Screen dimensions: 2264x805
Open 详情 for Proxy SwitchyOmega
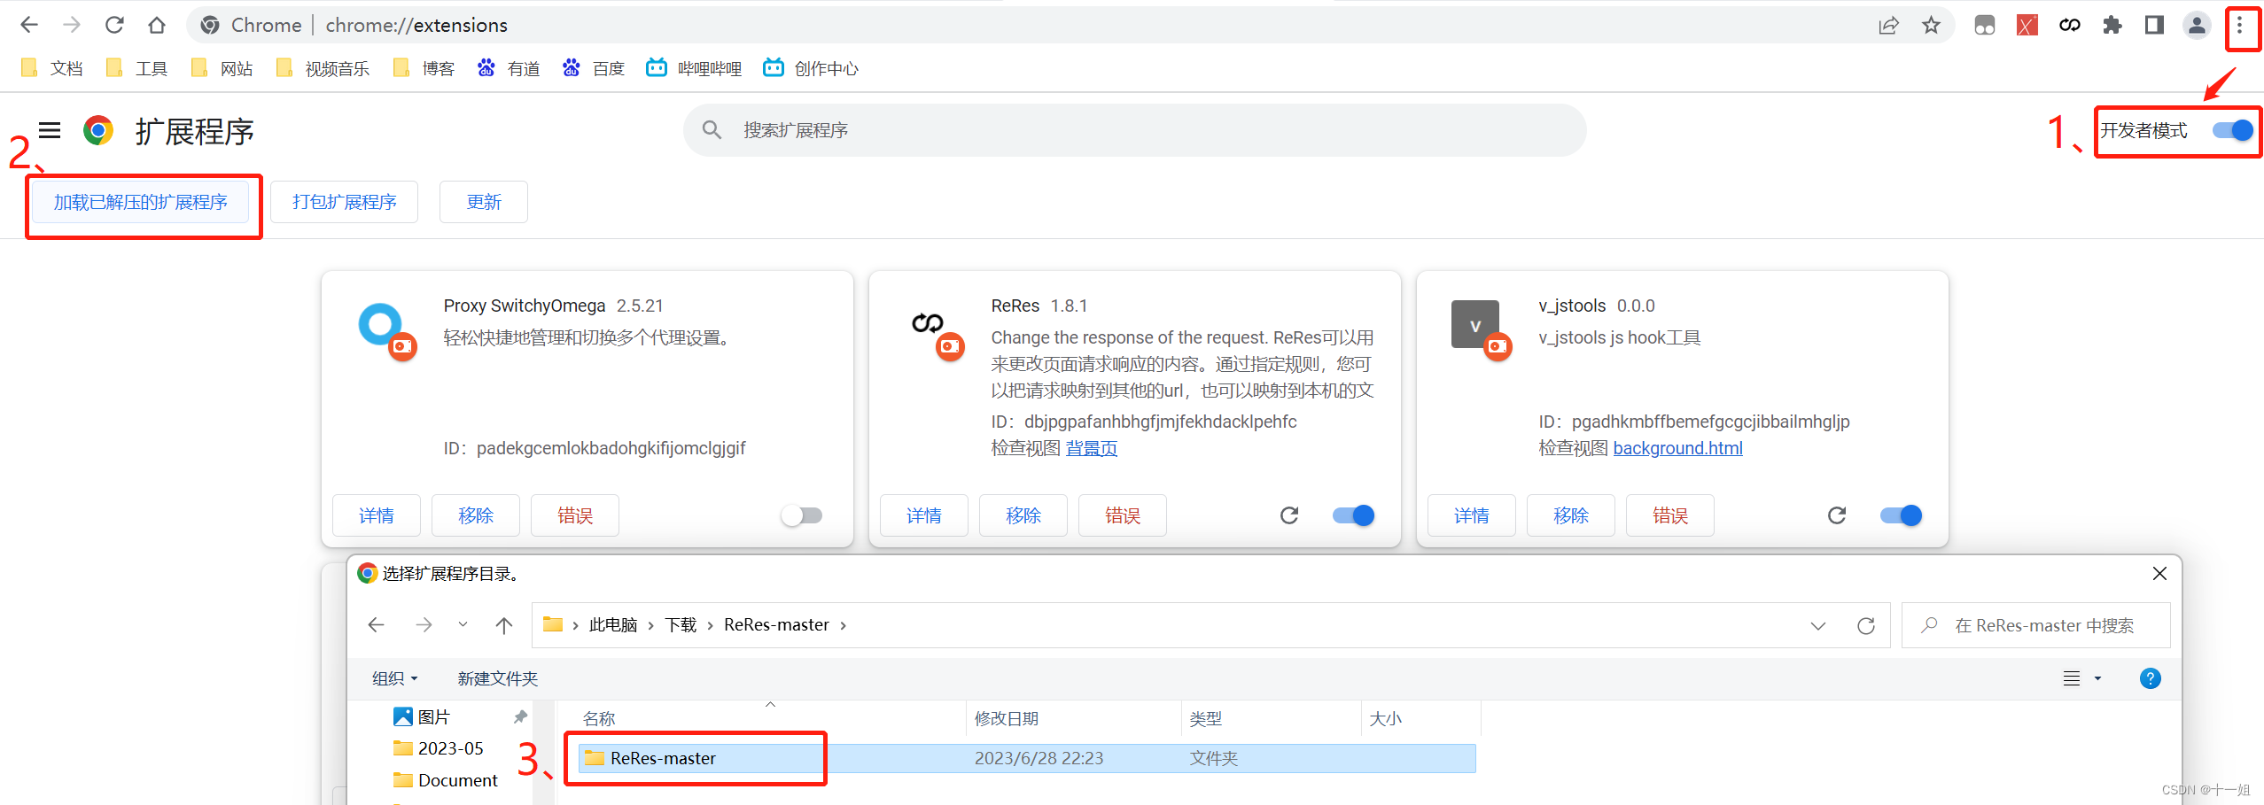(x=377, y=515)
